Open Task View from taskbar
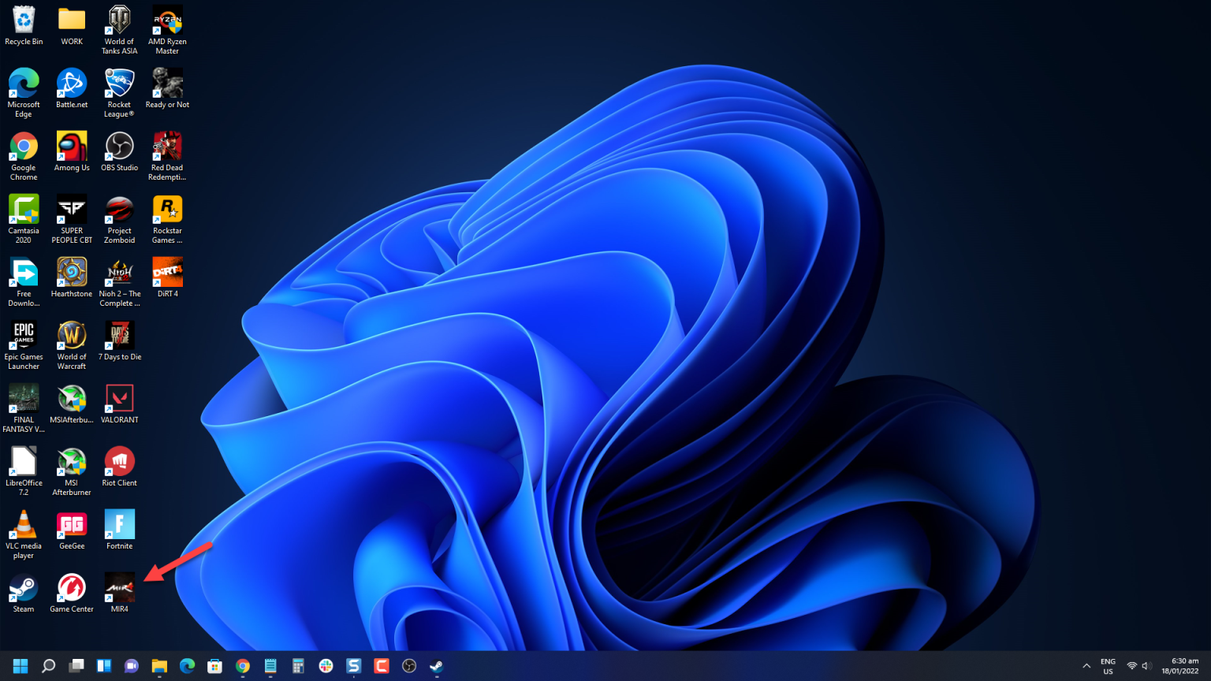 click(76, 666)
